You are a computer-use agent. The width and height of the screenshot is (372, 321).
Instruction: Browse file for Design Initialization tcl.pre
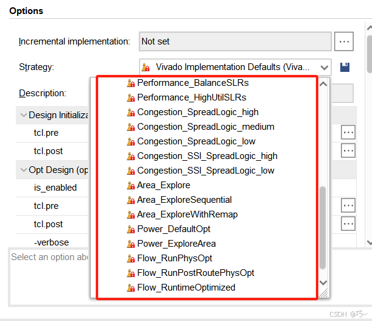[348, 132]
